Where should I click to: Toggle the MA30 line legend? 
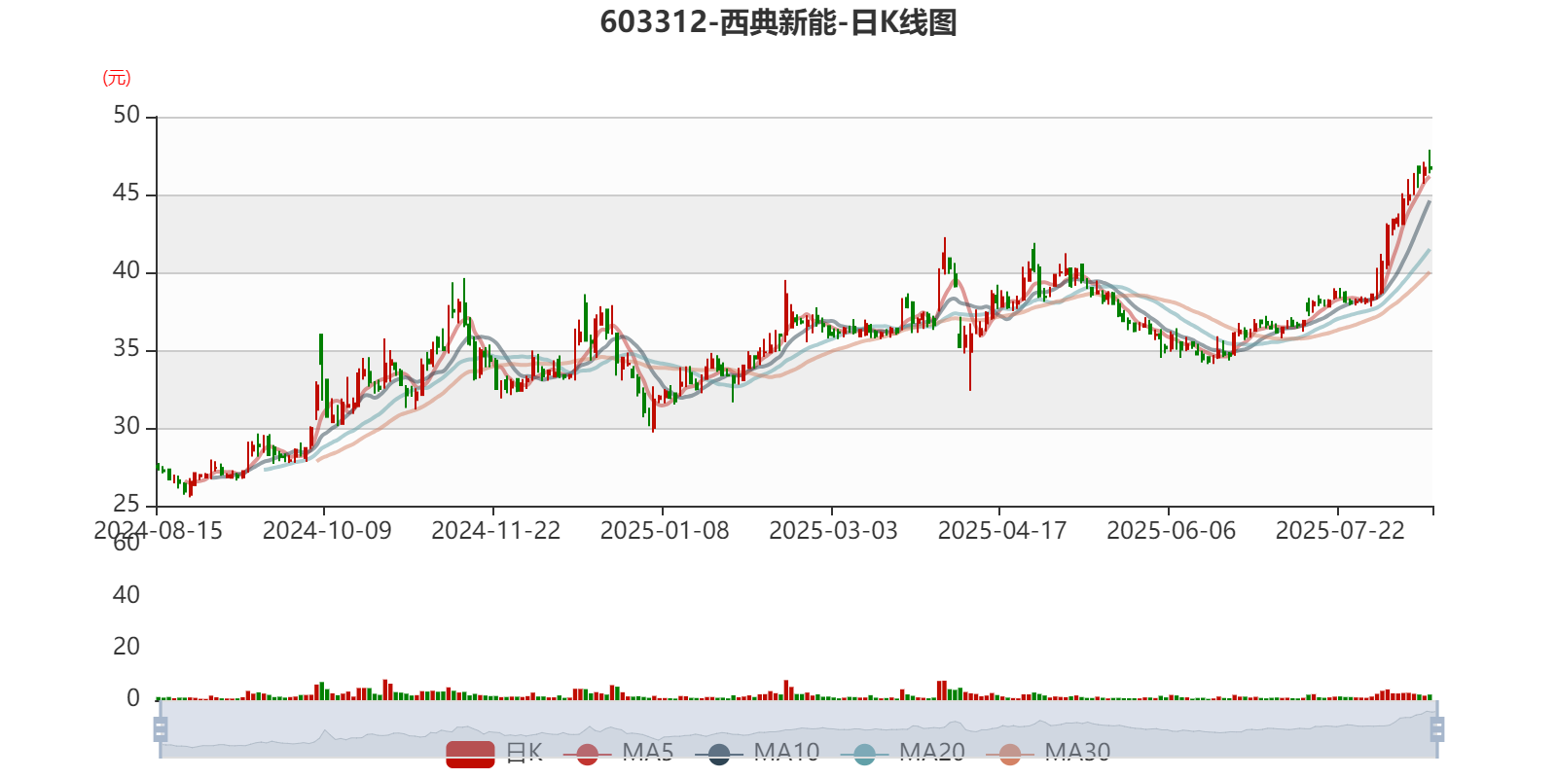tap(1048, 753)
